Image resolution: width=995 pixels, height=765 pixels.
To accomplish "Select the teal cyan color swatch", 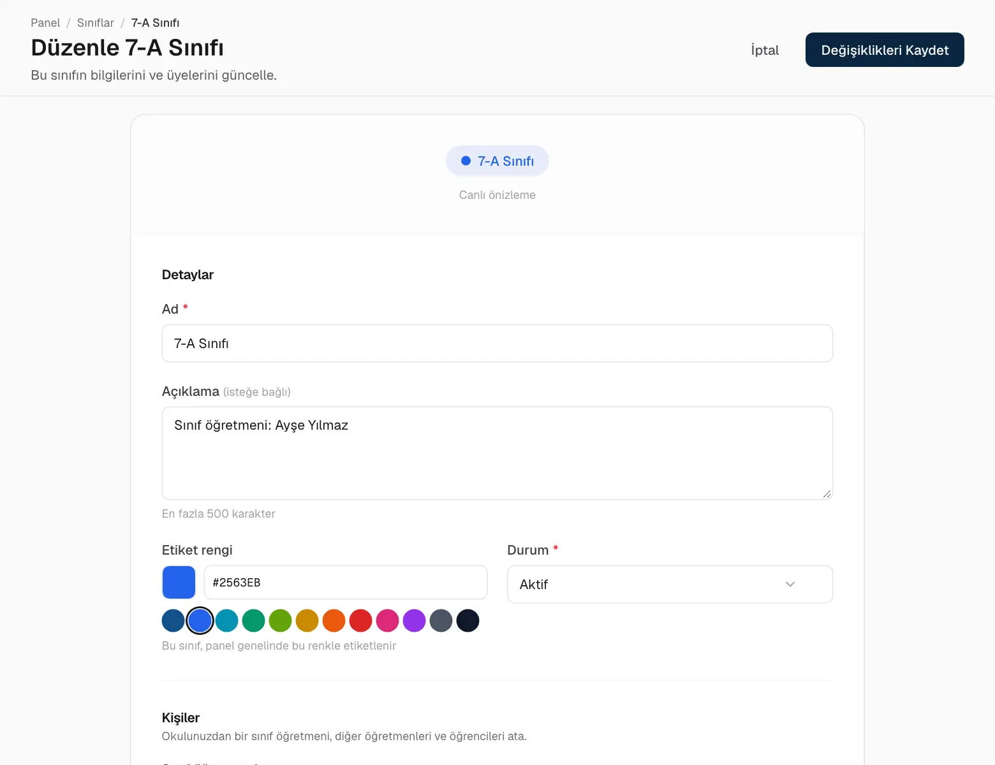I will [x=227, y=621].
